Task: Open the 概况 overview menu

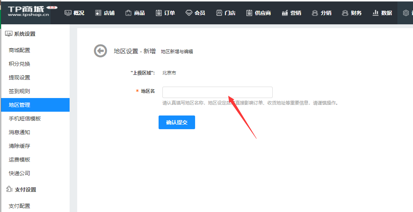Action: pos(75,13)
